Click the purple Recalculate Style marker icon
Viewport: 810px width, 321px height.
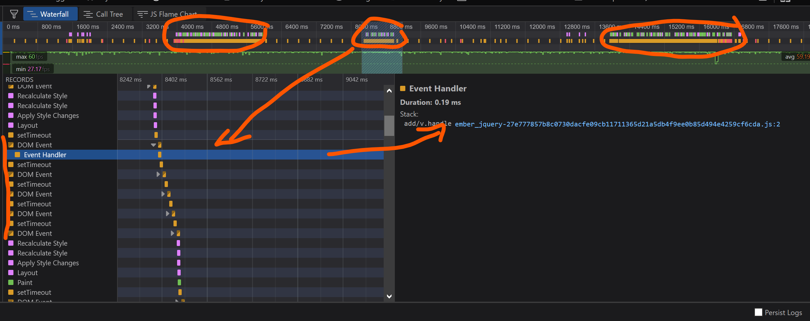(11, 96)
